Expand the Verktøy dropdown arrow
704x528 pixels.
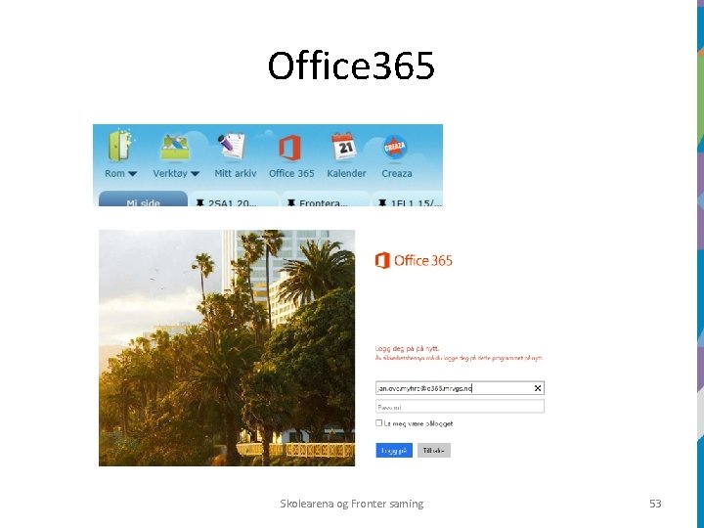[x=195, y=174]
